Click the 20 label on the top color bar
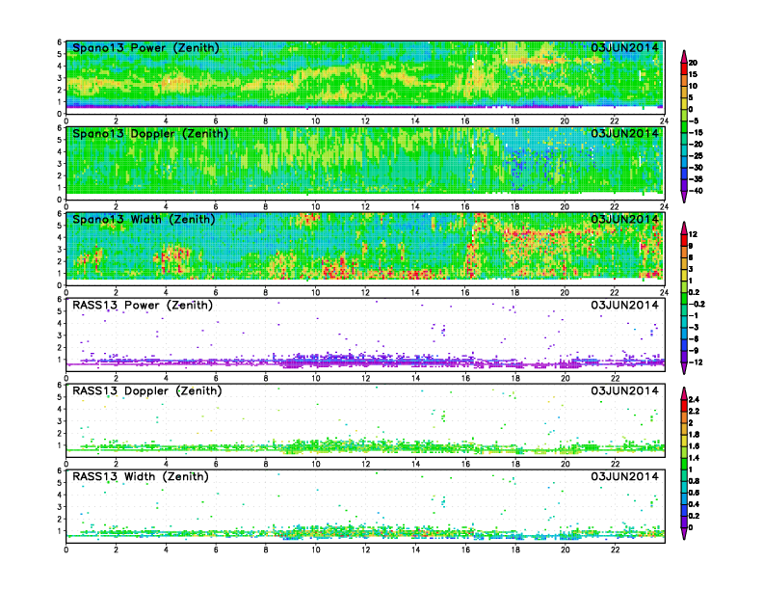763x590 pixels. (x=693, y=63)
